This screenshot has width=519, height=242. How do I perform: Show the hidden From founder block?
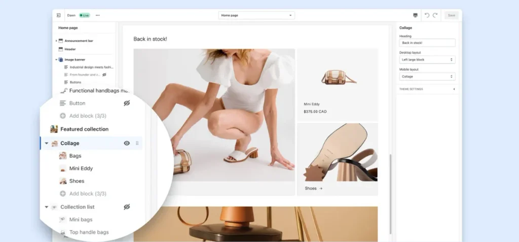[x=104, y=75]
